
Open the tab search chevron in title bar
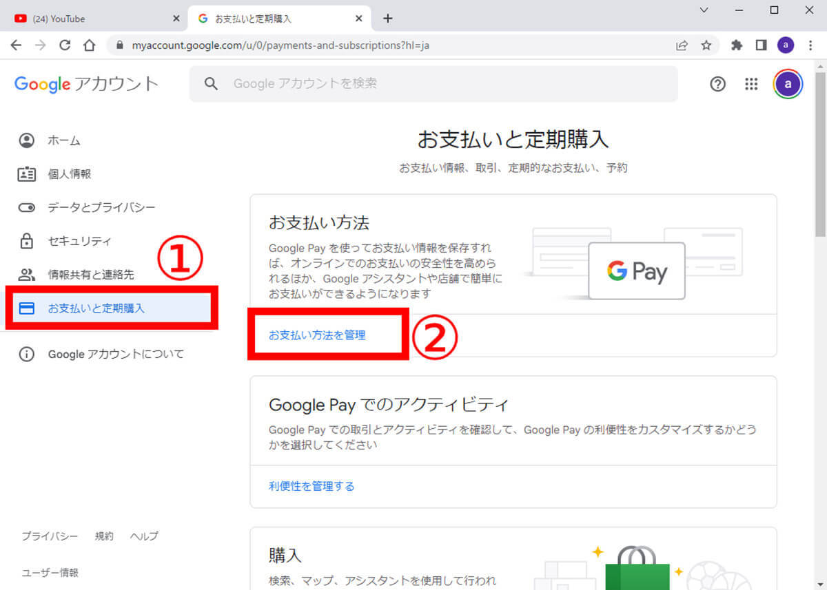pos(704,10)
